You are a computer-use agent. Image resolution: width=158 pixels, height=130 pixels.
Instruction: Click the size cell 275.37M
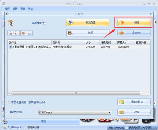click(x=91, y=47)
